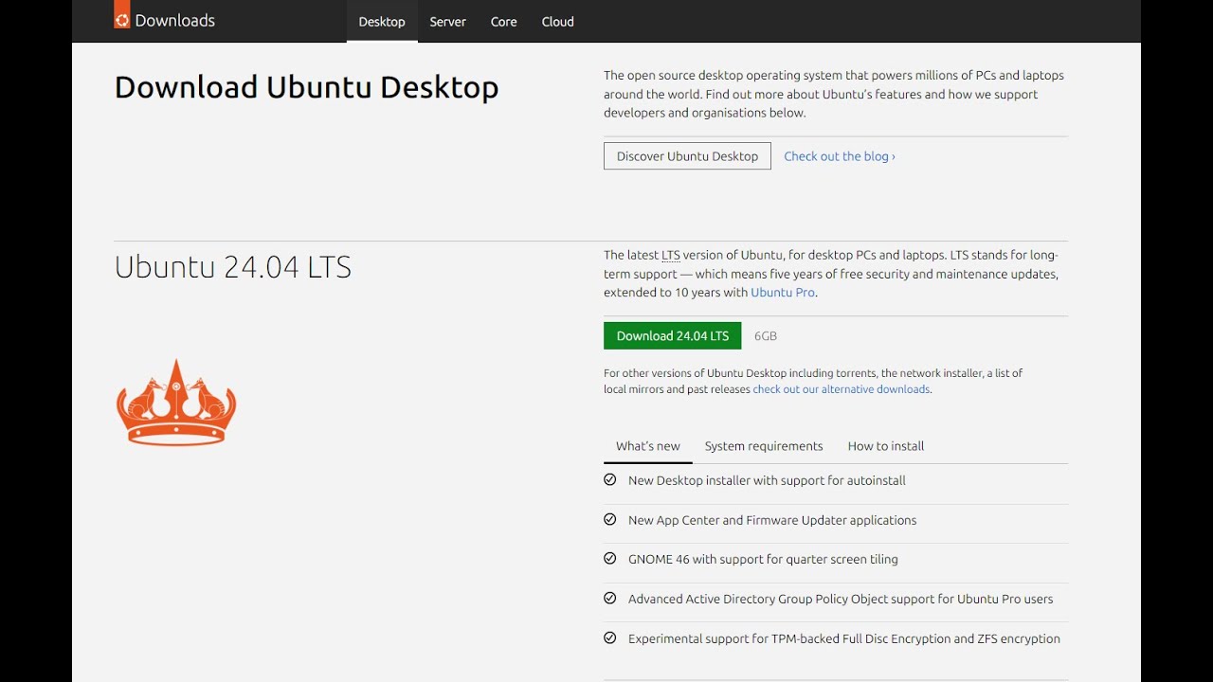Click the checkmark icon beside Advanced Active Directory
1213x682 pixels.
tap(610, 599)
